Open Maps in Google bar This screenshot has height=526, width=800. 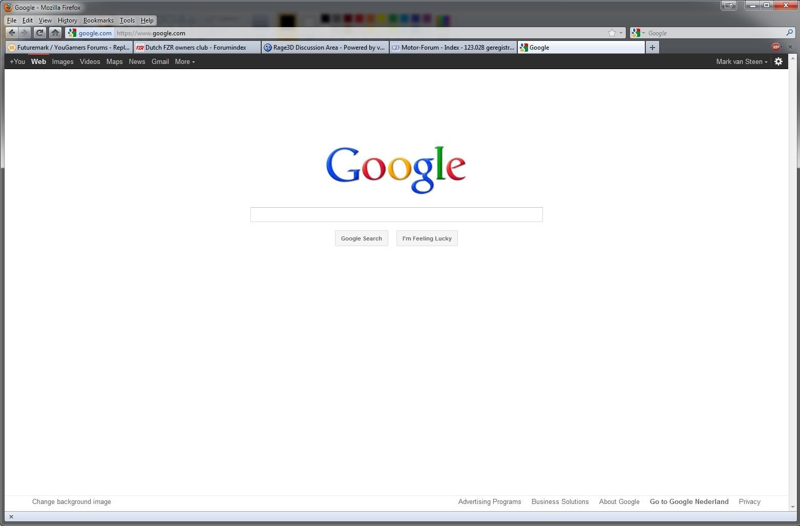tap(114, 61)
